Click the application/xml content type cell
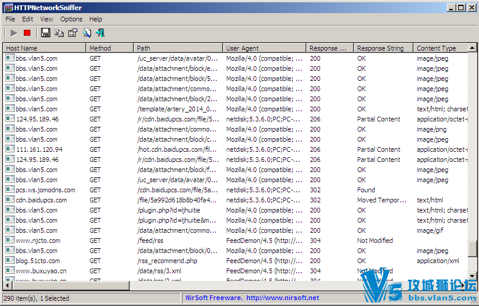The image size is (479, 306). pos(438,261)
